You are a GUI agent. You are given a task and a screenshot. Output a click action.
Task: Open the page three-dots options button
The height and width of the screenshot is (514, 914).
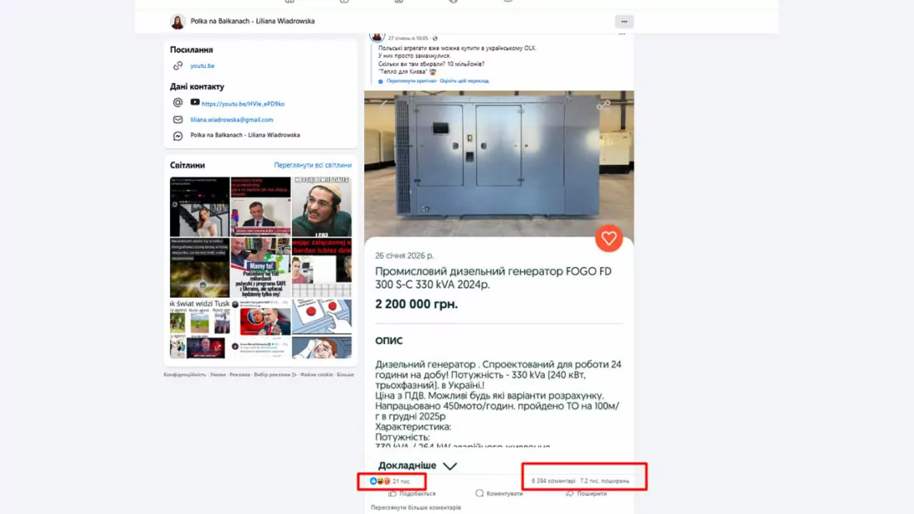click(x=624, y=22)
